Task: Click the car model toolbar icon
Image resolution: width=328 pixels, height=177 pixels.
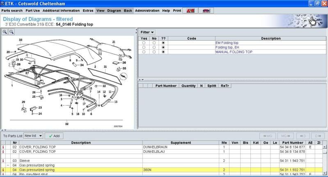Action: [x=206, y=10]
